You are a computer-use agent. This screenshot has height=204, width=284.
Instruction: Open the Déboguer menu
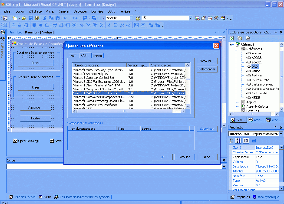pyautogui.click(x=80, y=11)
